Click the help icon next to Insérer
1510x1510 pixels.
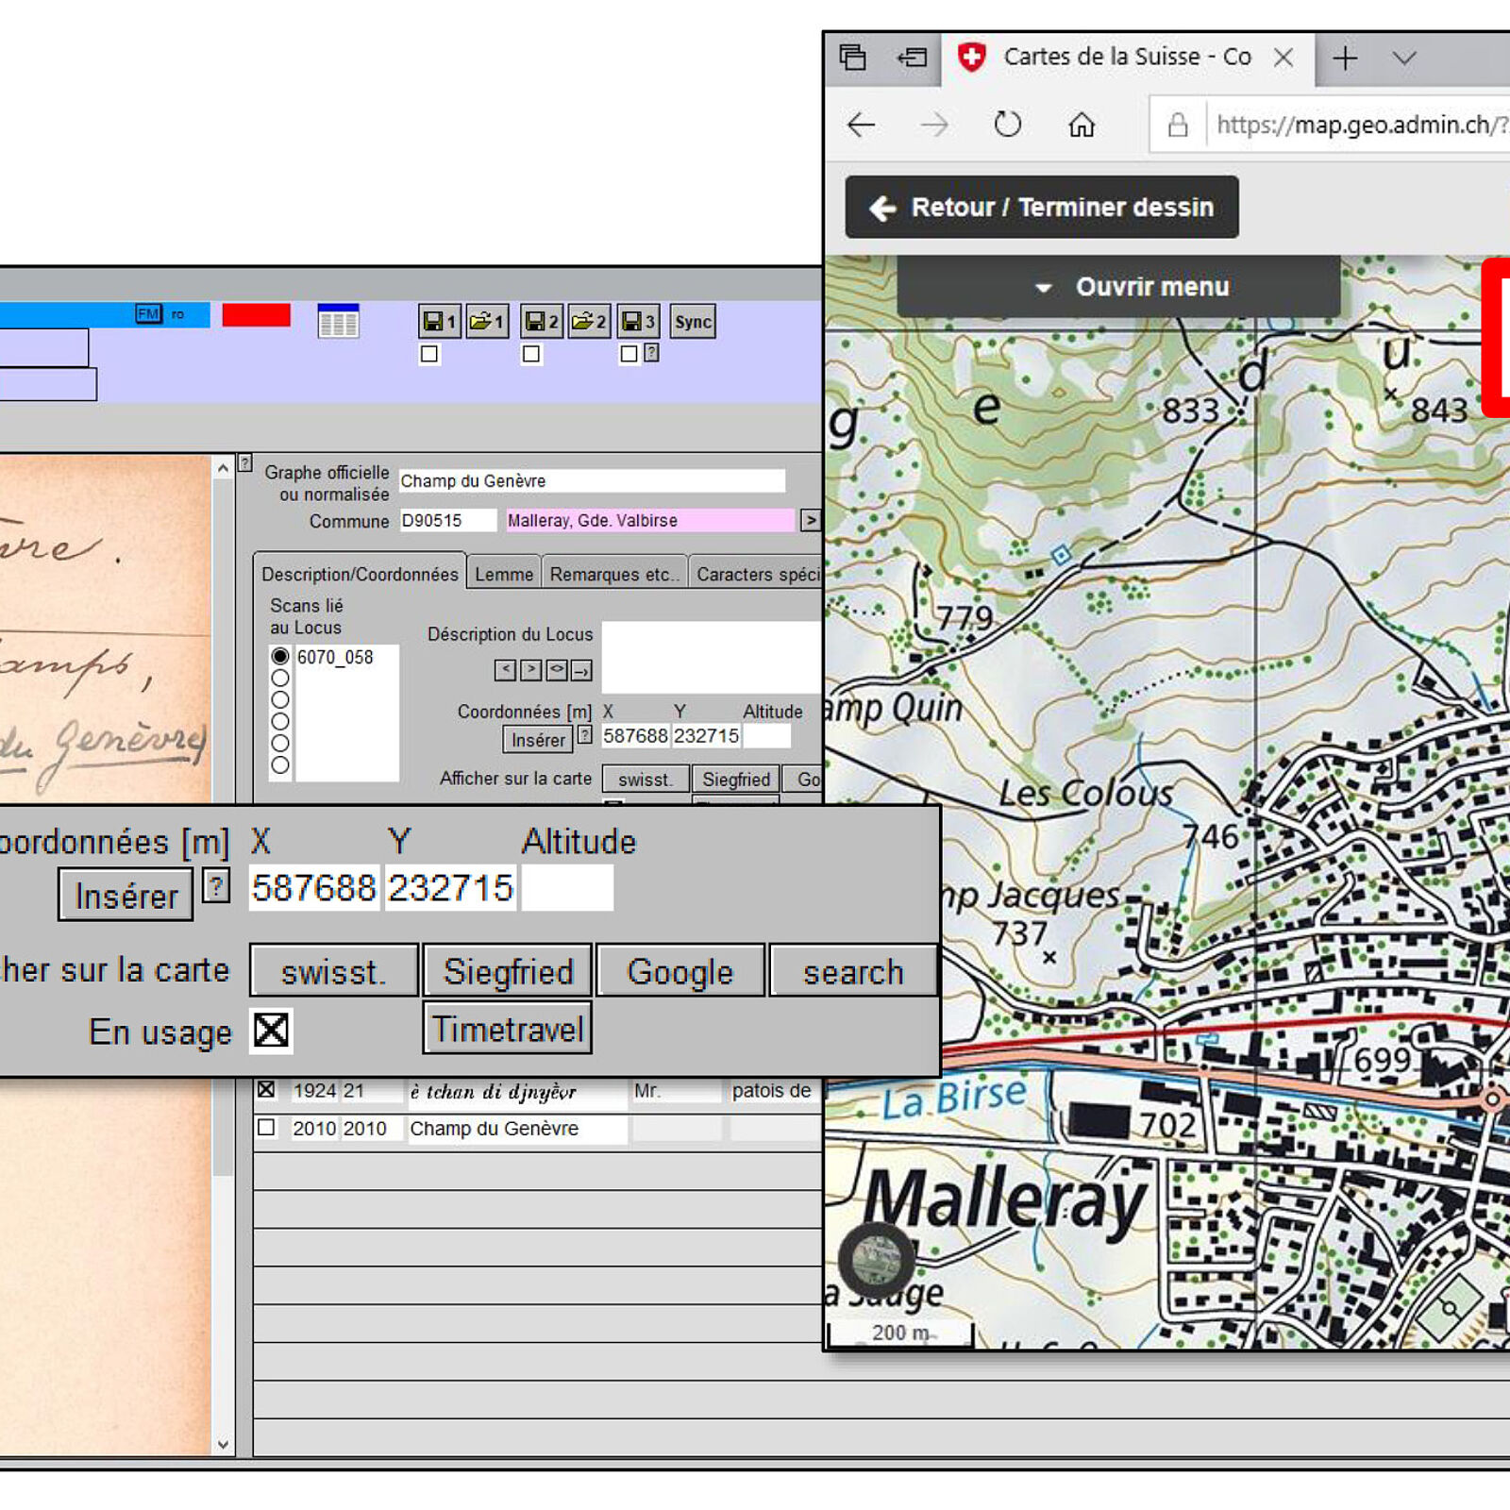coord(216,886)
